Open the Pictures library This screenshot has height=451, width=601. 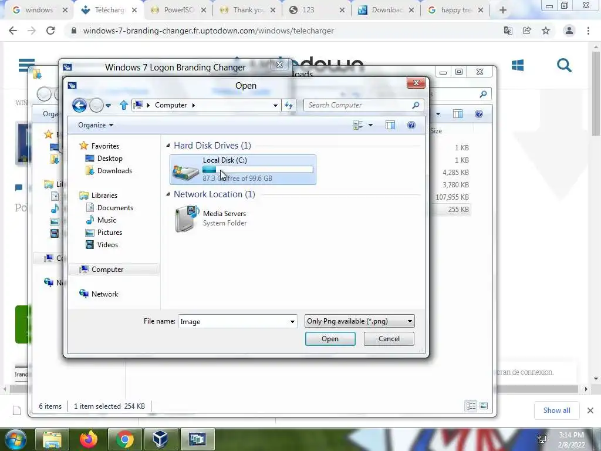pos(109,233)
